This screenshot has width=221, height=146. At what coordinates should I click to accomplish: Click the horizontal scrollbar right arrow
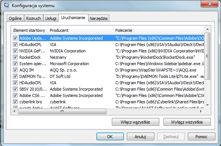pyautogui.click(x=201, y=112)
